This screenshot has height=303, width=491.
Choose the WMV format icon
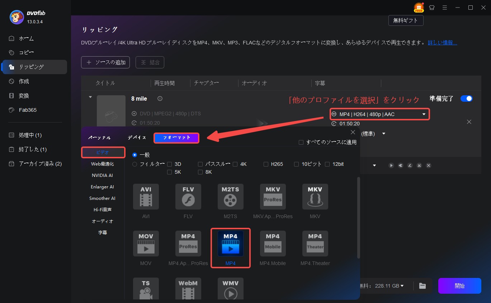pyautogui.click(x=231, y=289)
